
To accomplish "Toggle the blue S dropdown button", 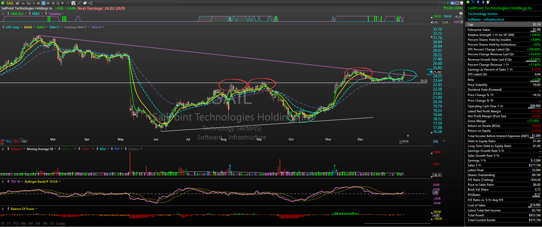I will tap(452, 3).
